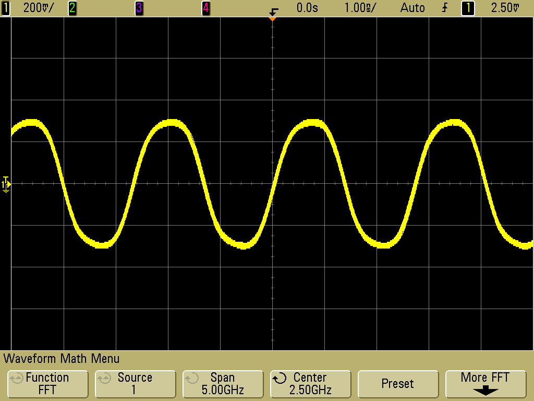Click the purple channel 3 indicator

click(x=139, y=8)
